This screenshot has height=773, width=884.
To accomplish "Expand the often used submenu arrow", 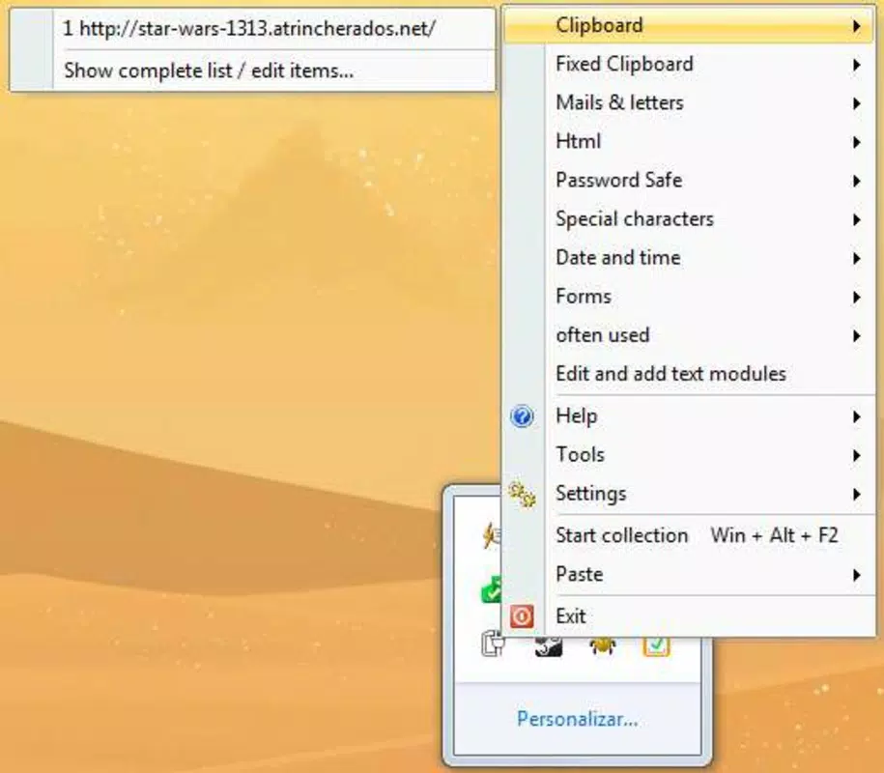I will click(x=856, y=336).
